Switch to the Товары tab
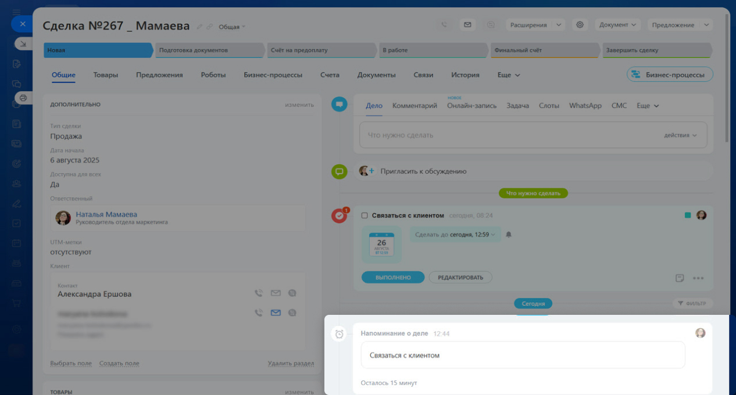 pyautogui.click(x=106, y=75)
